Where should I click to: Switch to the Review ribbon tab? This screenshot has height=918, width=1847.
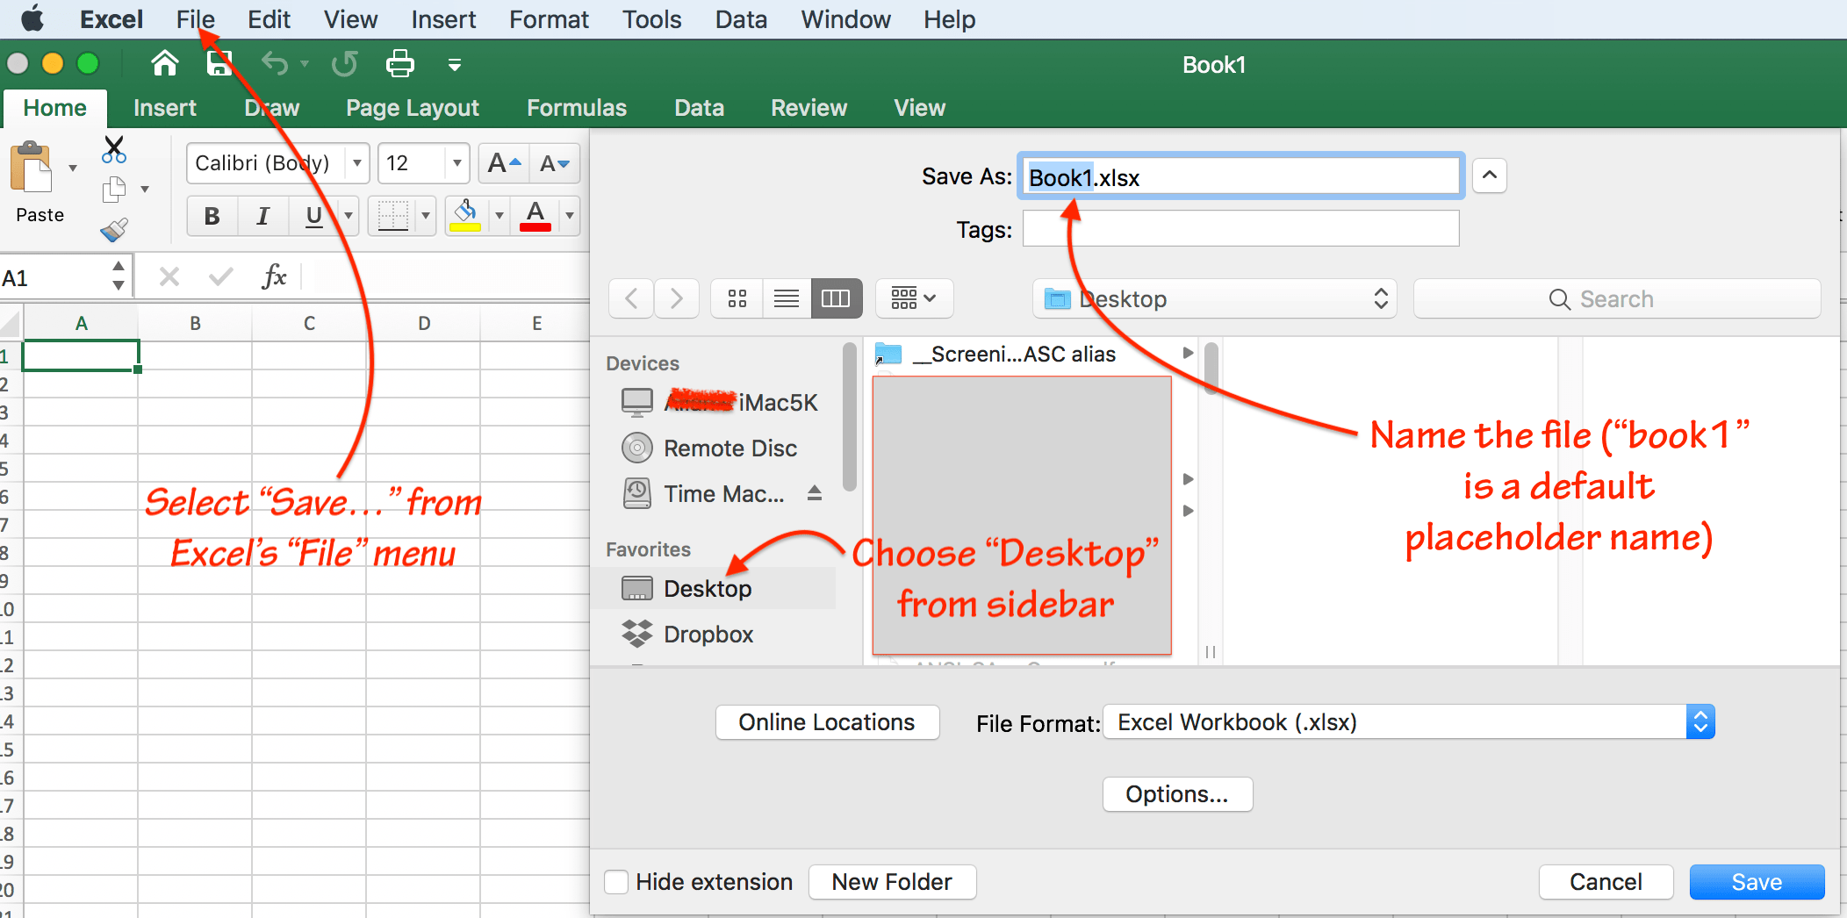809,108
